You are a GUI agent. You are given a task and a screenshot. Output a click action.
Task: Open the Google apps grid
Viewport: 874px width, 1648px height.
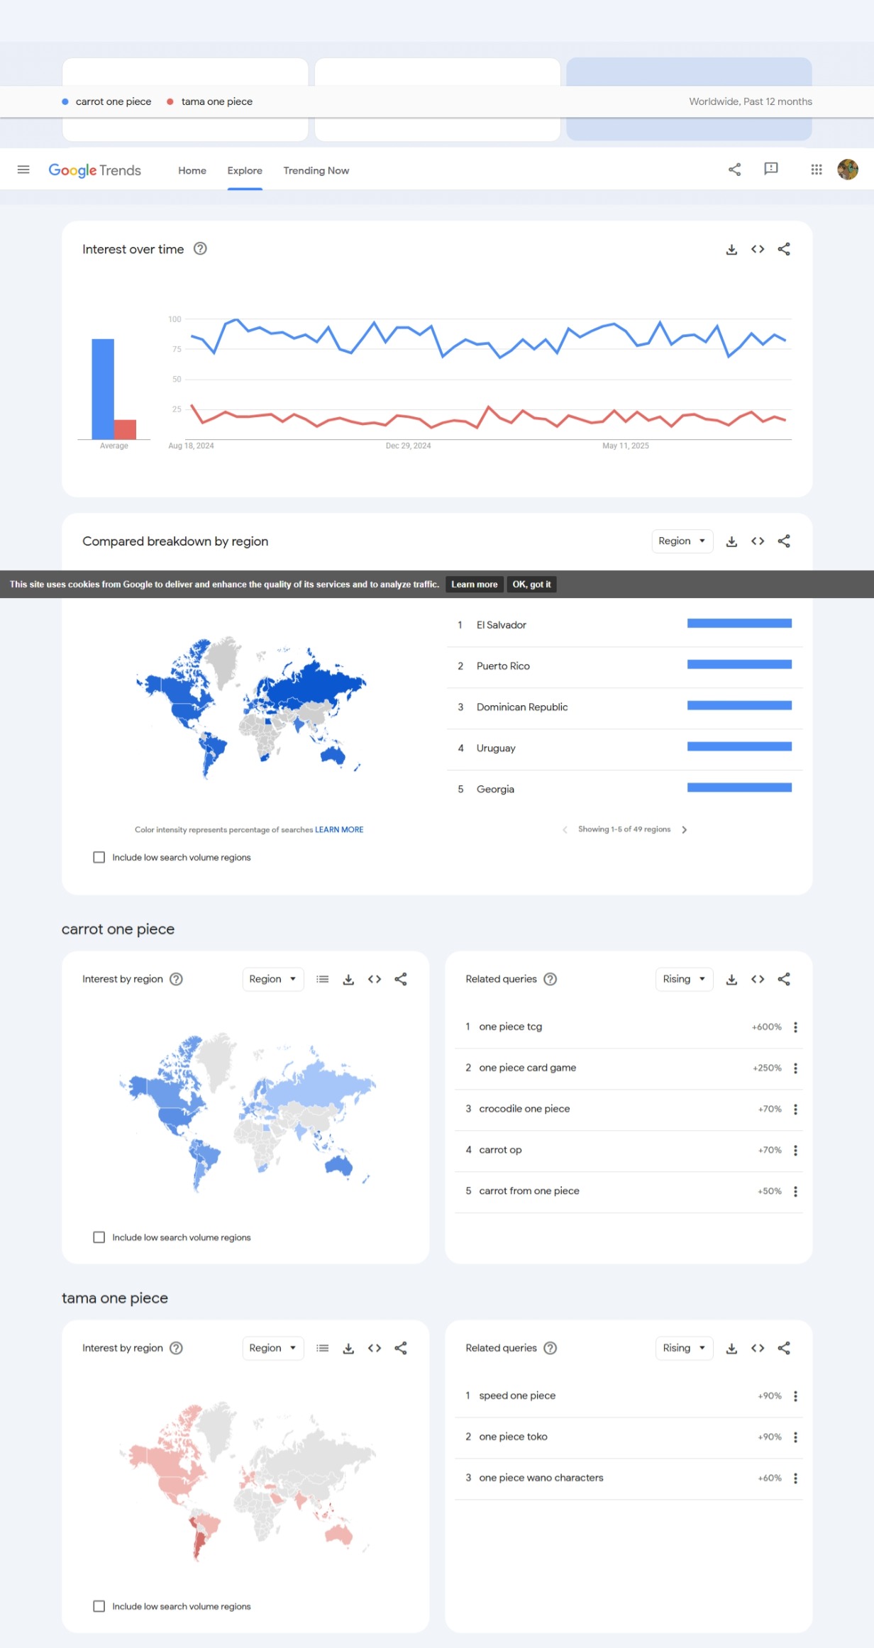pyautogui.click(x=817, y=170)
